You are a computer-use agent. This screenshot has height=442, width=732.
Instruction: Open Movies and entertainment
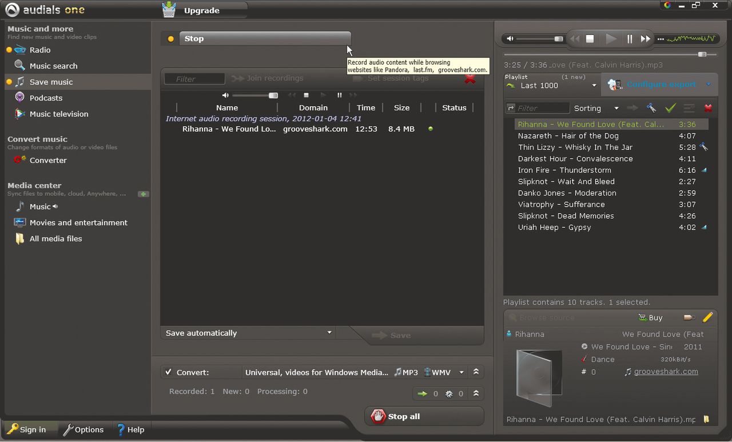[x=78, y=222]
